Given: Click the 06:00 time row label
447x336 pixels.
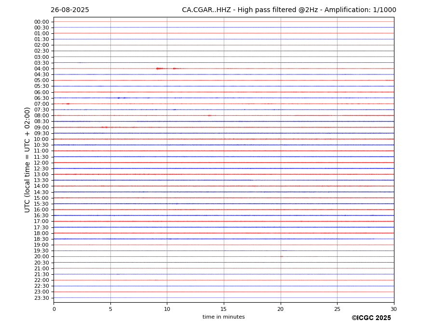Looking at the screenshot, I should 41,92.
